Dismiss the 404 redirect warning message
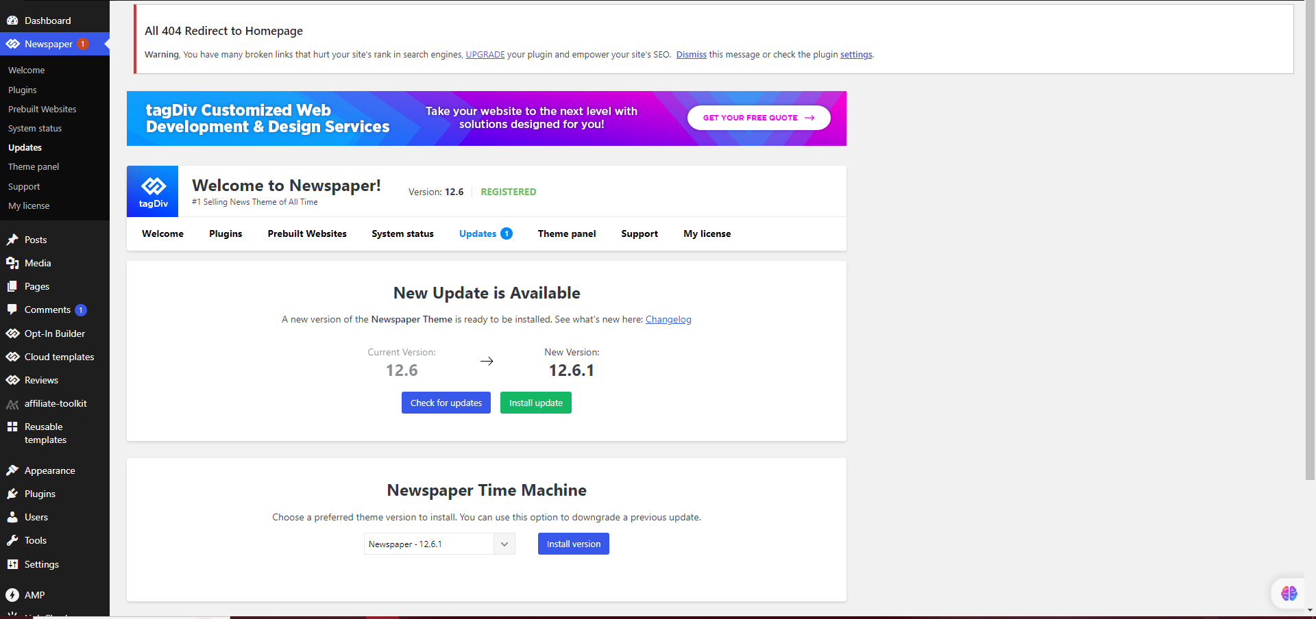The height and width of the screenshot is (619, 1316). click(x=692, y=55)
